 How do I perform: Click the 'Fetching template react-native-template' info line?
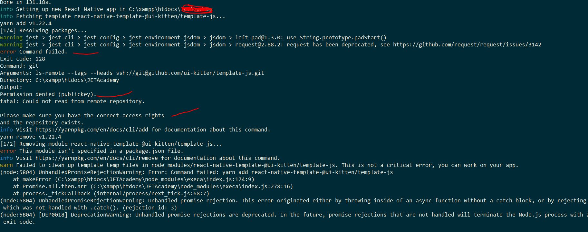[x=113, y=16]
